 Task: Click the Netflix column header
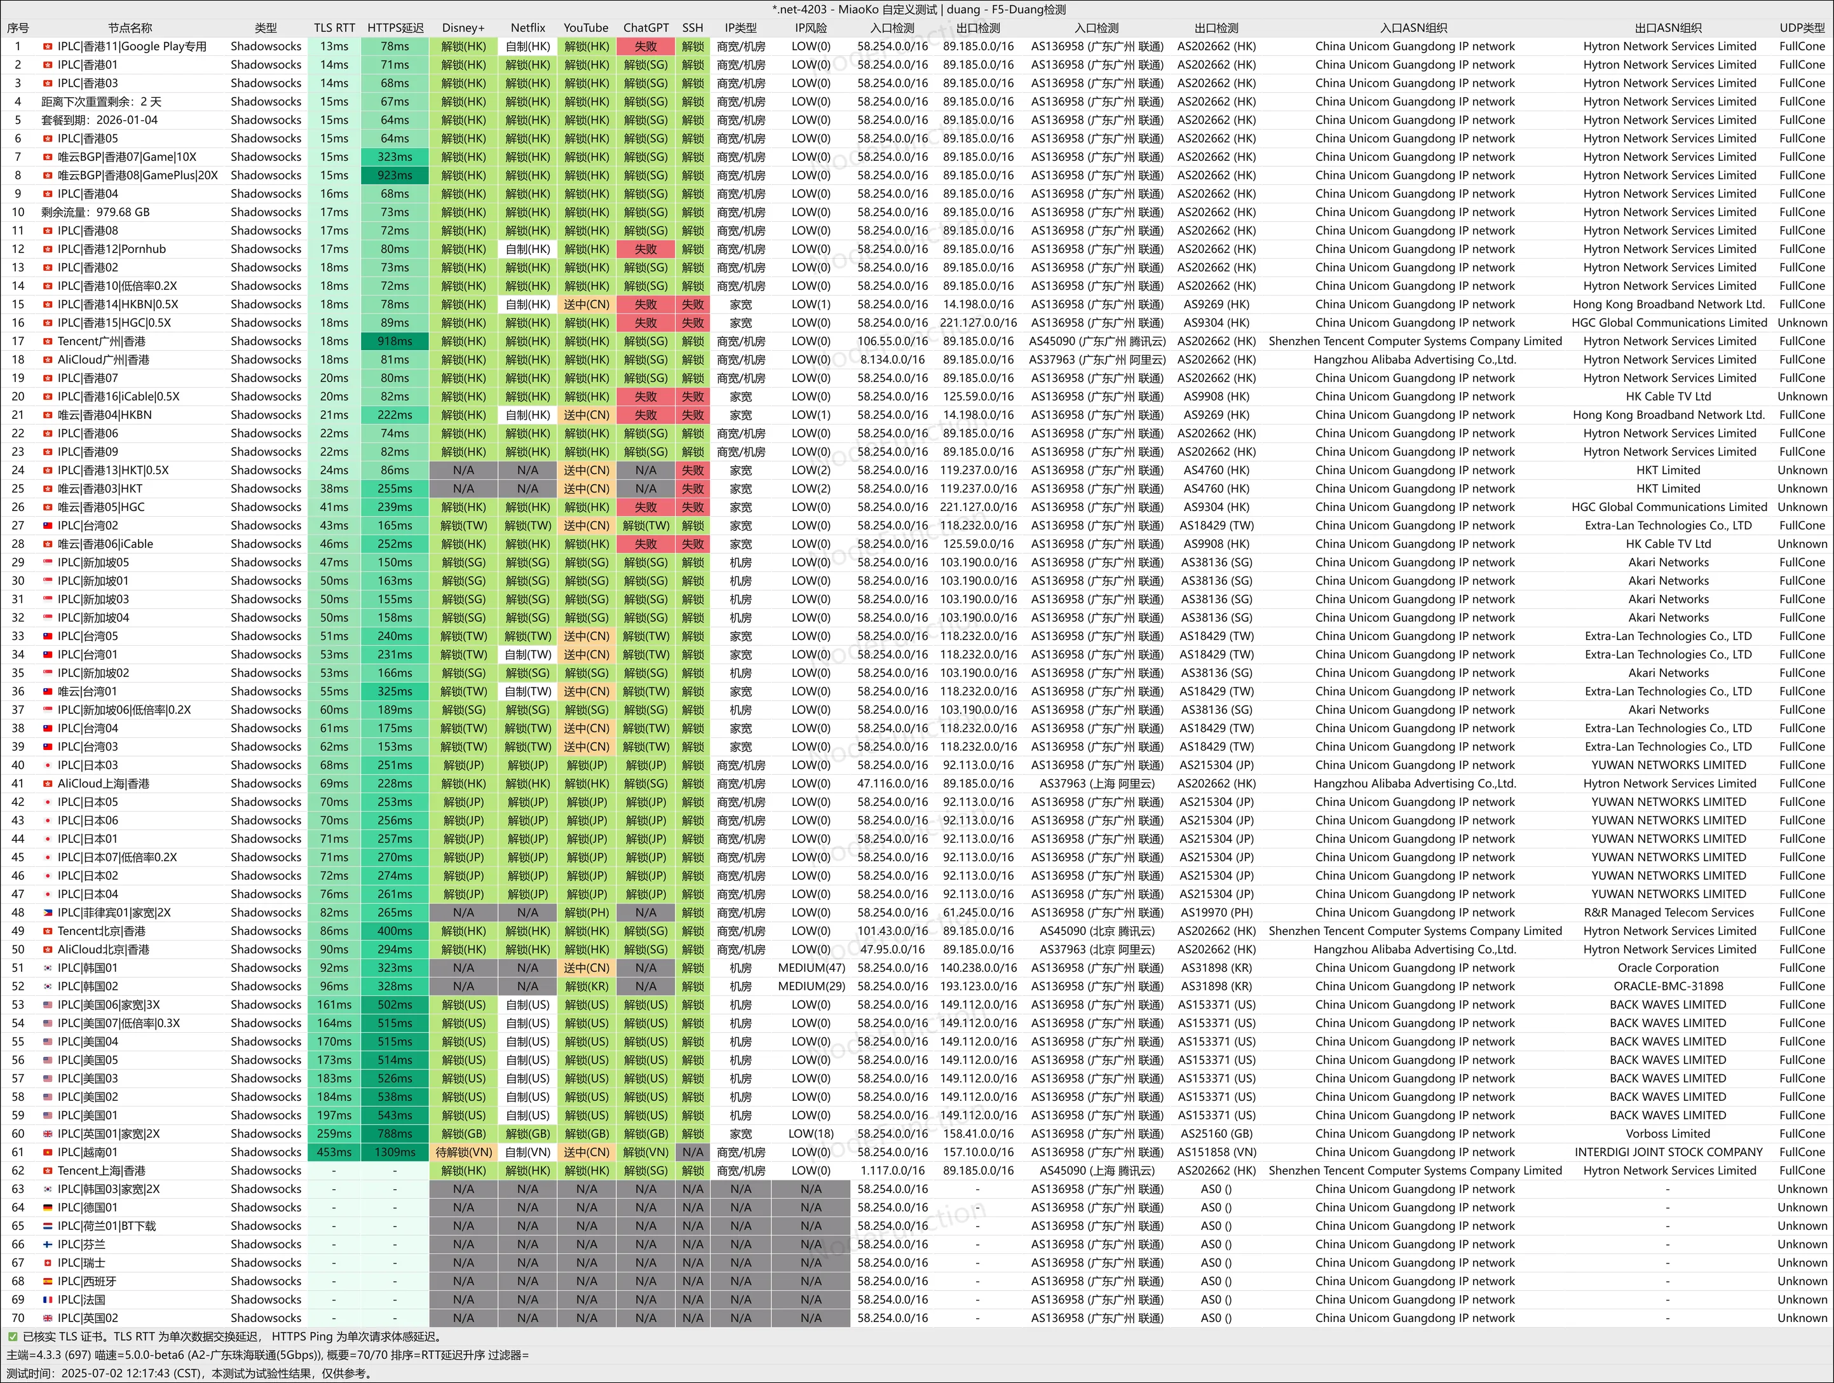coord(528,28)
